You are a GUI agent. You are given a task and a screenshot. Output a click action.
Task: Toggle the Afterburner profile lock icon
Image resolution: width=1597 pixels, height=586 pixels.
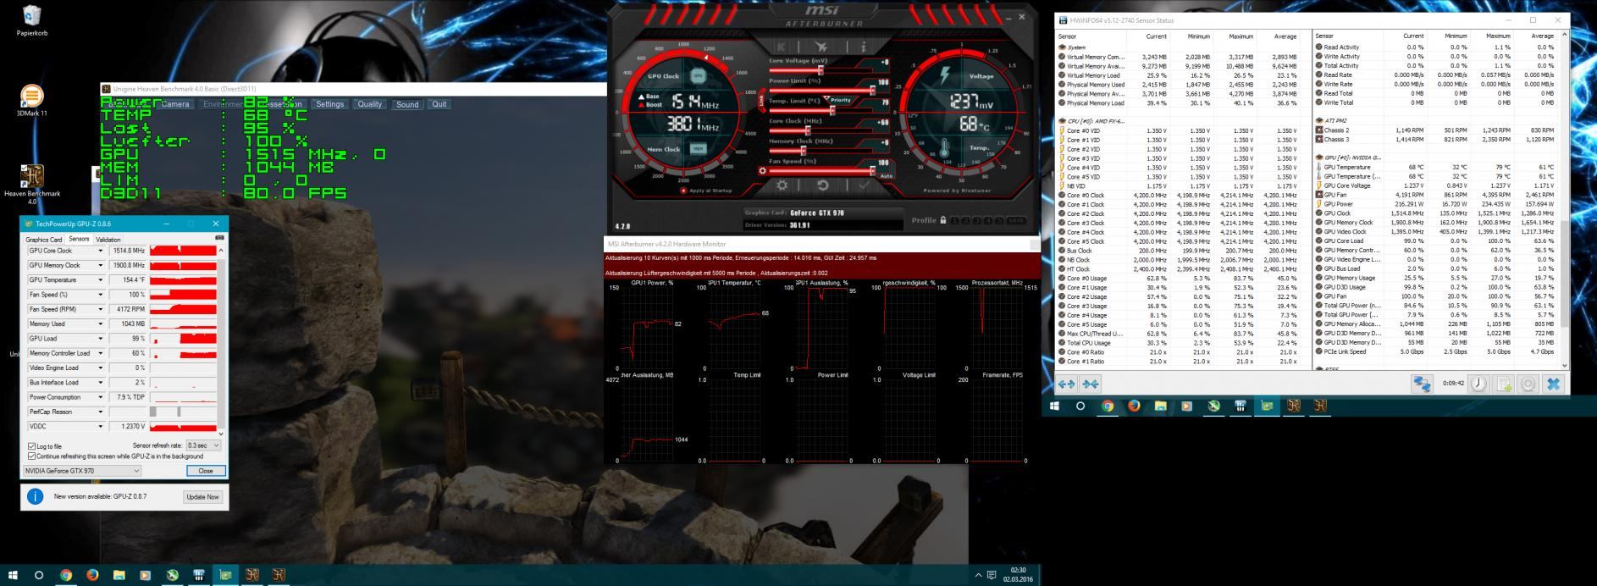point(943,220)
